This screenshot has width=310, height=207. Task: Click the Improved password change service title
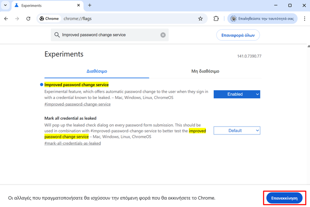(76, 85)
